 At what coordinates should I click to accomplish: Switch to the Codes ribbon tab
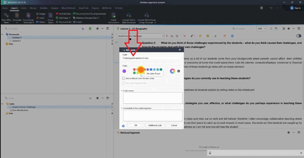[x=23, y=8]
